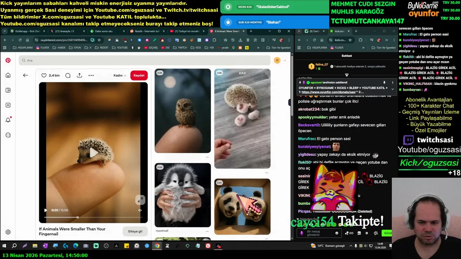
Task: Open the weather widget '14°C Kısmen güneşli'
Action: coord(328,246)
